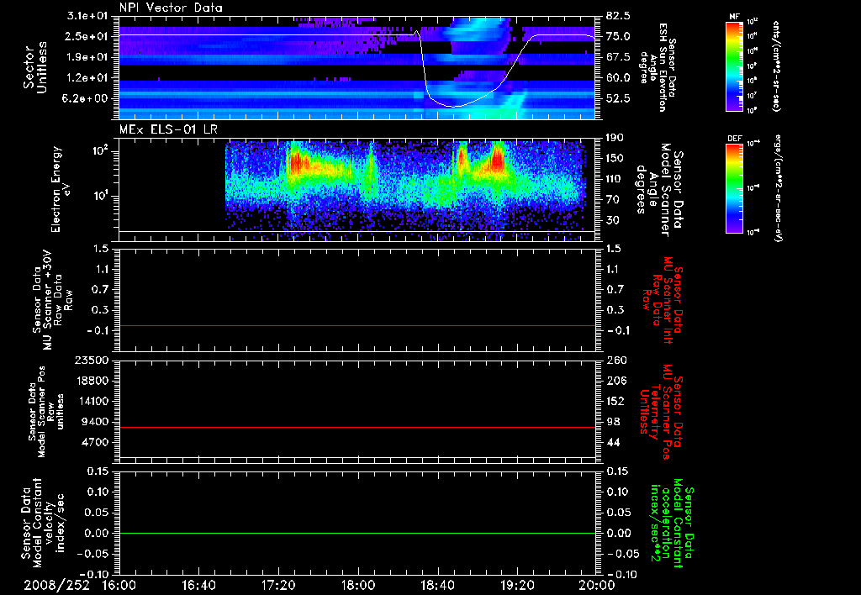Viewport: 861px width, 595px height.
Task: Click the ESH Sun Elevation Angle axis title
Action: (x=658, y=67)
